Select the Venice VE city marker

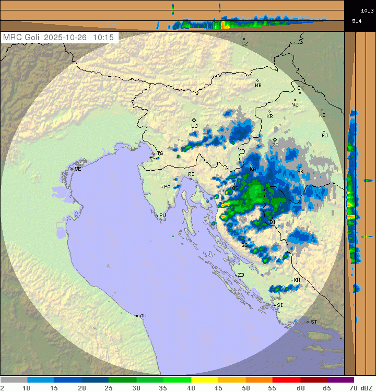pos(72,169)
